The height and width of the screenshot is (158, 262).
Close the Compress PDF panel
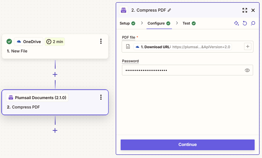coord(253,10)
